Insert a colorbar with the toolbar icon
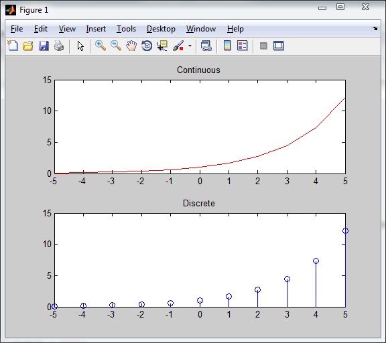Viewport: 386px width, 343px height. (227, 46)
